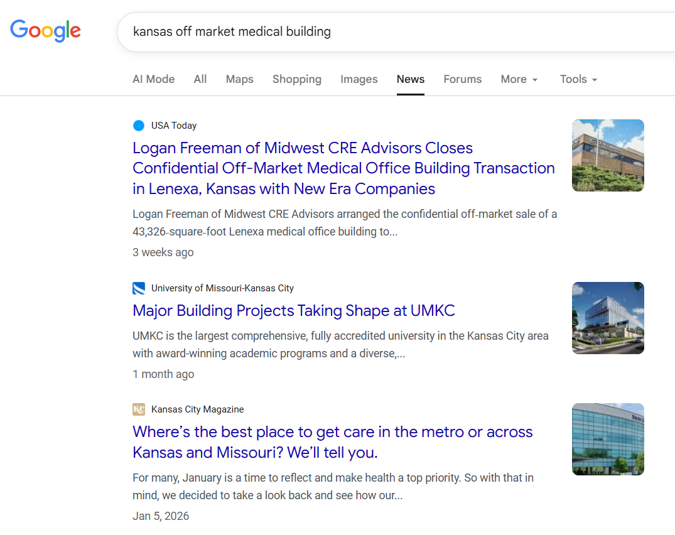The height and width of the screenshot is (535, 675).
Task: Switch to the Images search tab
Action: (359, 79)
